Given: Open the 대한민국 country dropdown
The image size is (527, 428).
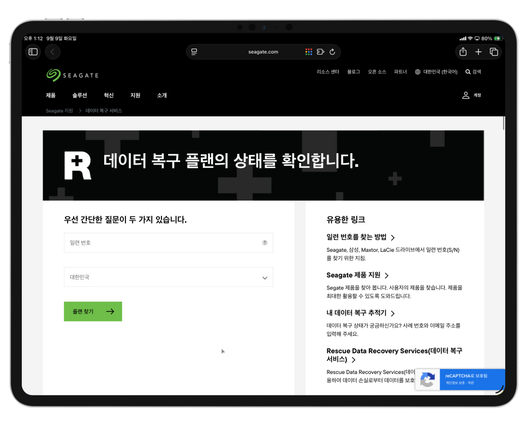Looking at the screenshot, I should 169,277.
